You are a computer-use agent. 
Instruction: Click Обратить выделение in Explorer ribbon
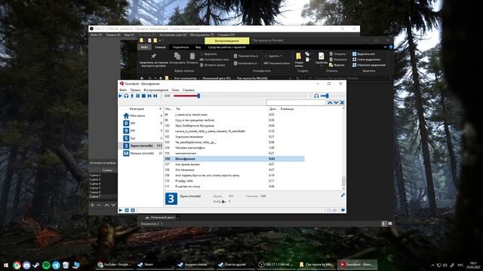click(369, 65)
